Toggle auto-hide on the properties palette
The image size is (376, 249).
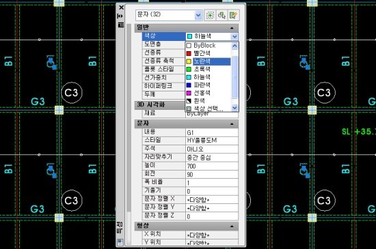120,16
